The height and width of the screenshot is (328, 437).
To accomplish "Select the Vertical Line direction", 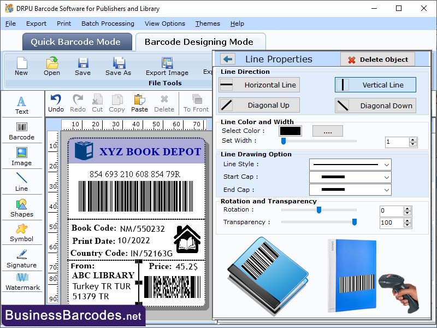I will 375,85.
